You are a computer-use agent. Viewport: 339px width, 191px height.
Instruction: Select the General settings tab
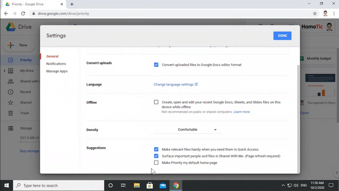tap(52, 56)
